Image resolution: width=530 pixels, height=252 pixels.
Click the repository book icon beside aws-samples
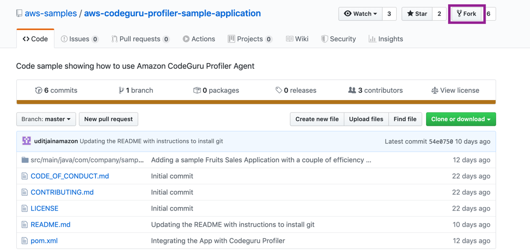click(x=19, y=14)
